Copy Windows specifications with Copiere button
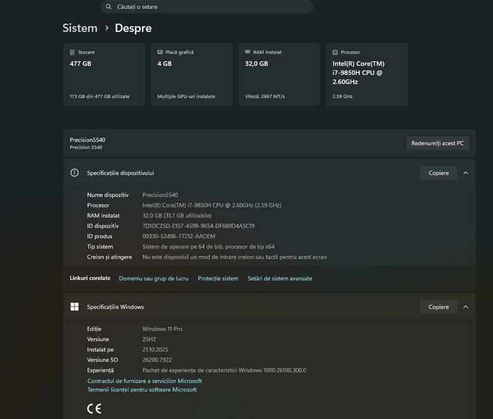The width and height of the screenshot is (493, 419). (x=439, y=307)
